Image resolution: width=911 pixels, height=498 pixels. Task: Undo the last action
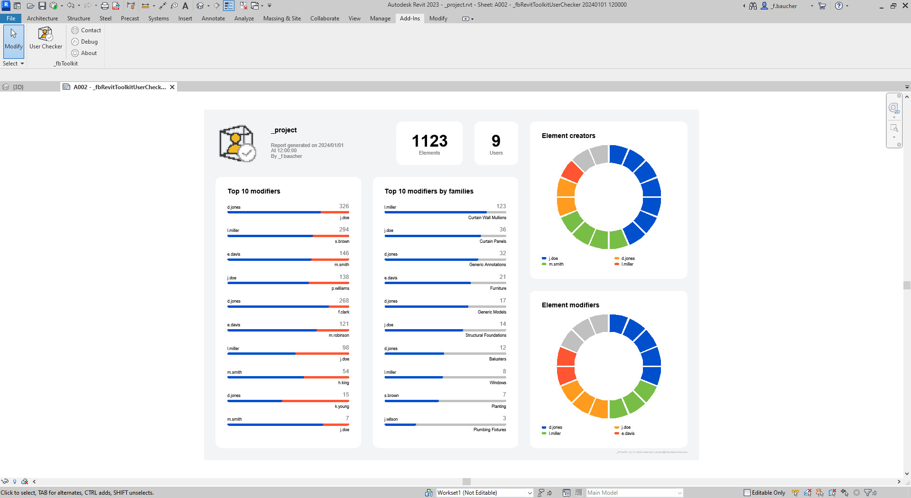[x=70, y=6]
